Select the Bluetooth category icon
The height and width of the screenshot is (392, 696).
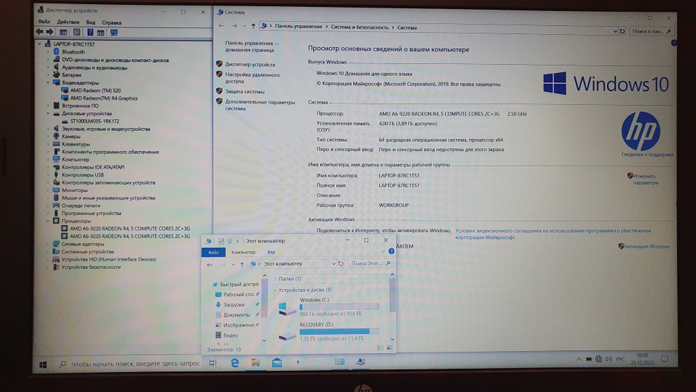[x=56, y=52]
